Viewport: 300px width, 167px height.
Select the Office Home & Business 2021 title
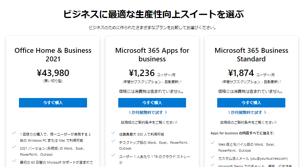[x=53, y=55]
